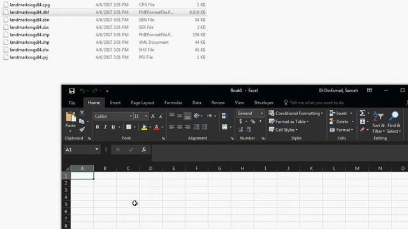Click the Merge & Center icon
408x229 pixels.
pos(224,127)
